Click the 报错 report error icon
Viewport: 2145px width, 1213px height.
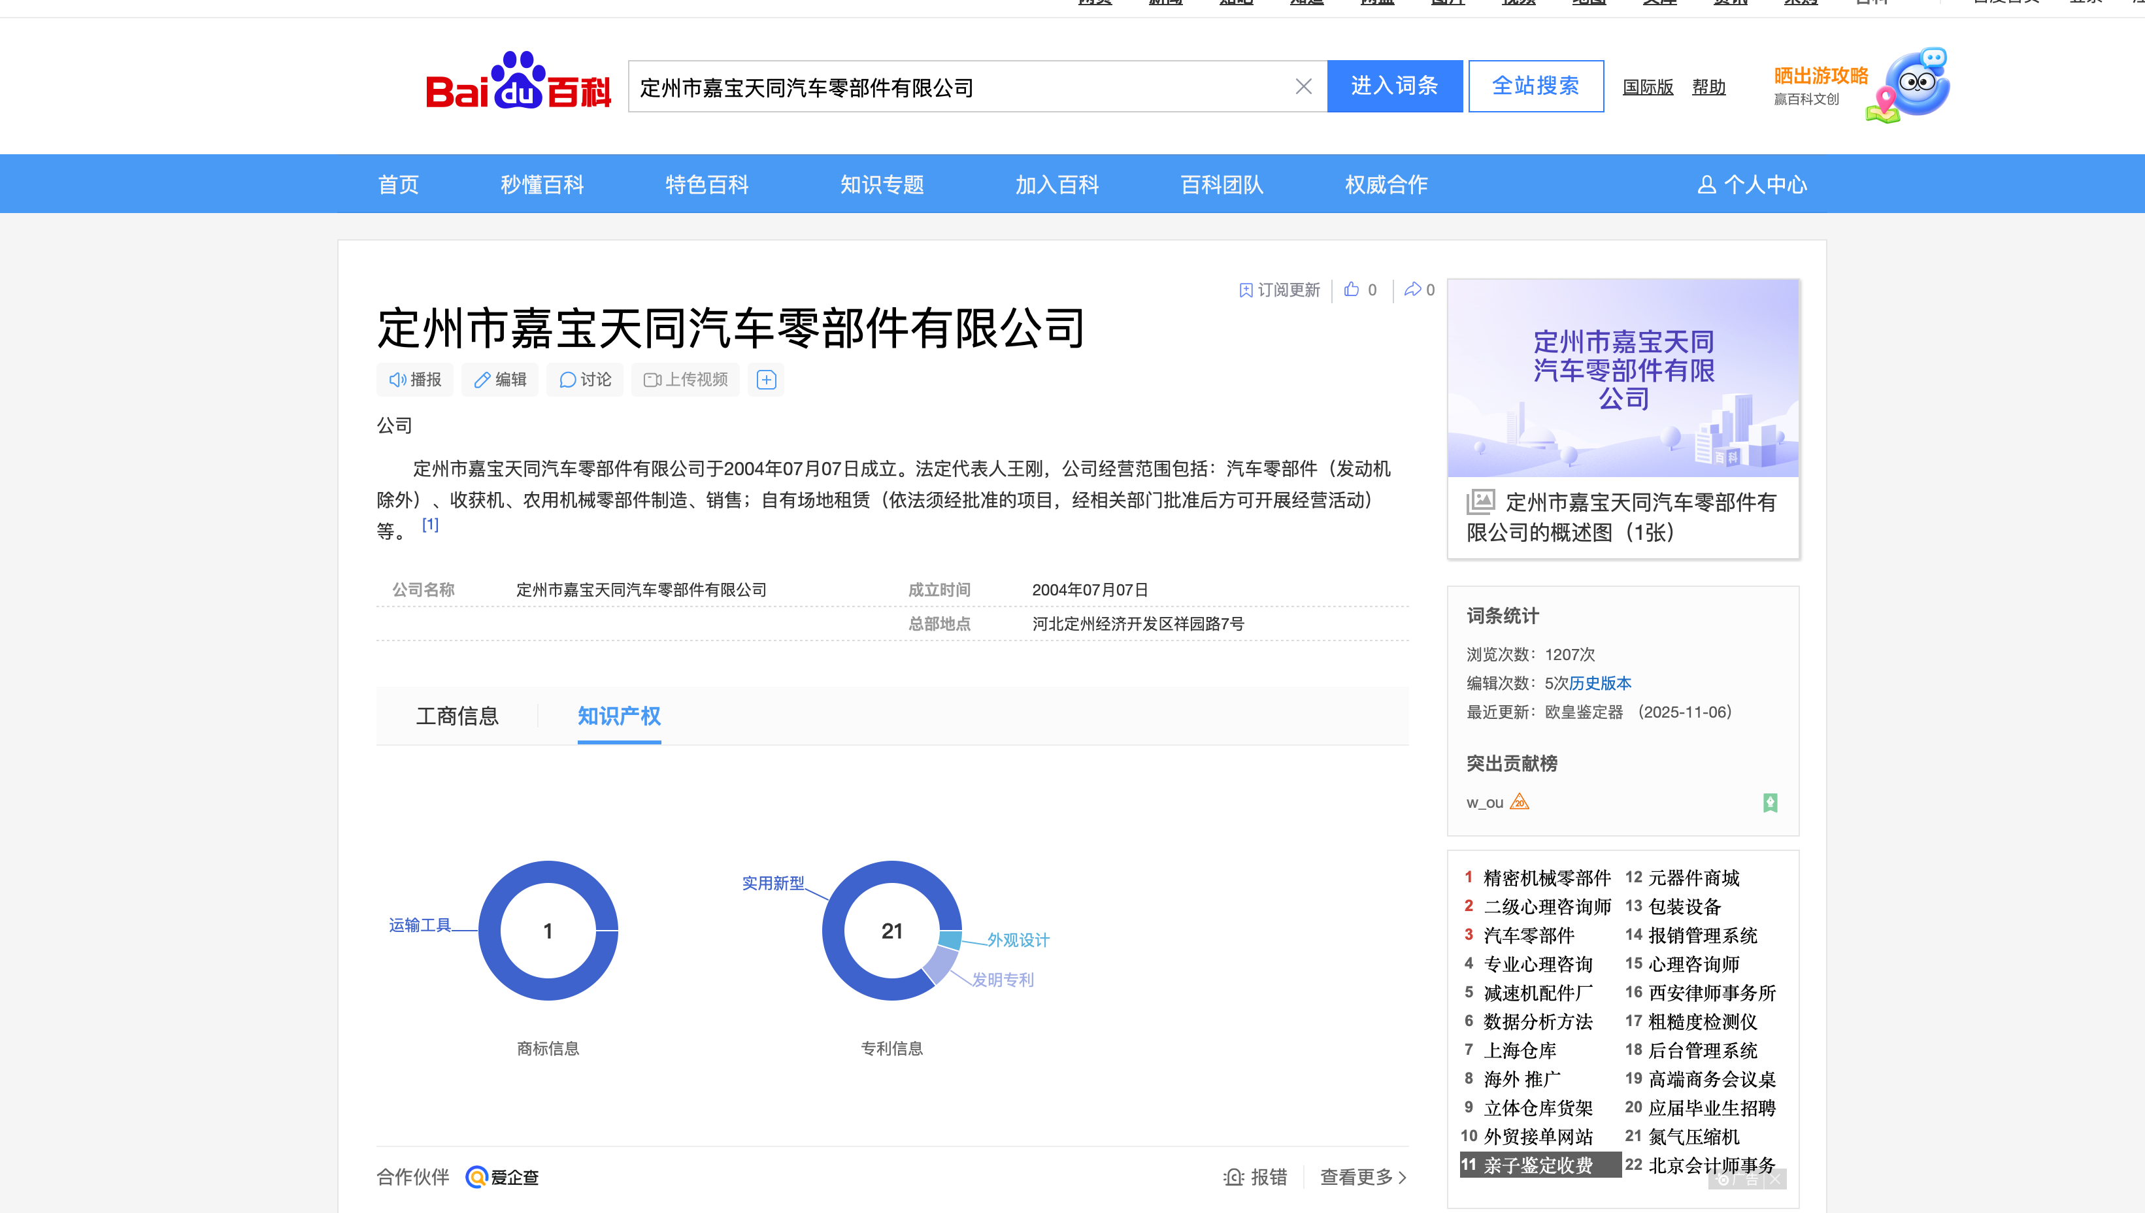tap(1234, 1177)
